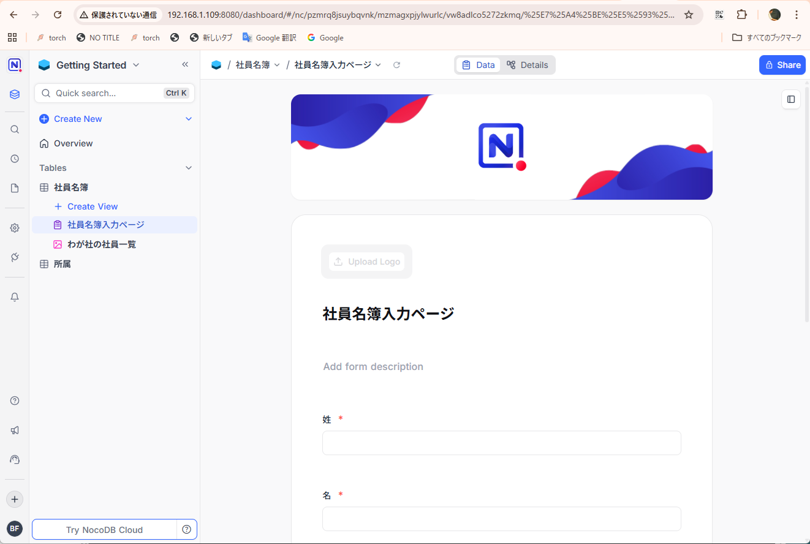
Task: Open the 社員名簿入力ページ view dropdown
Action: pos(378,65)
